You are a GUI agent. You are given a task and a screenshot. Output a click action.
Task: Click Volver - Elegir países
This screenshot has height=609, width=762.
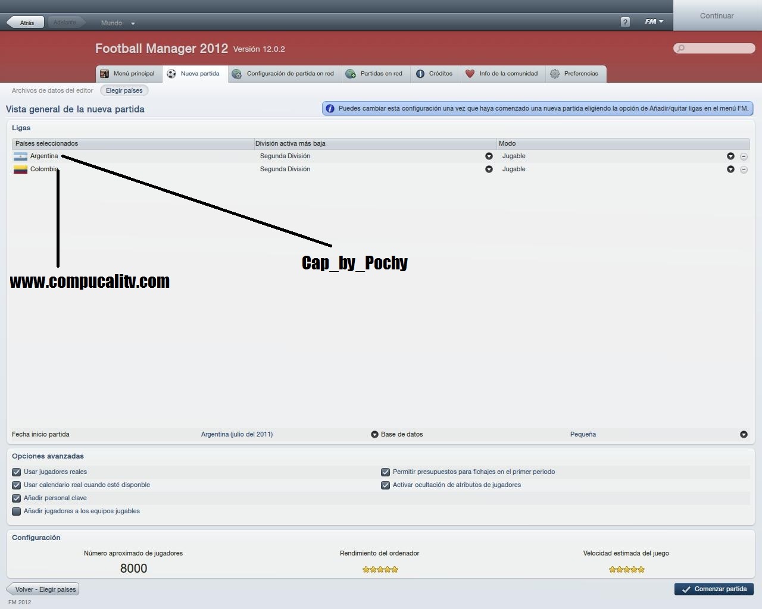[x=42, y=589]
